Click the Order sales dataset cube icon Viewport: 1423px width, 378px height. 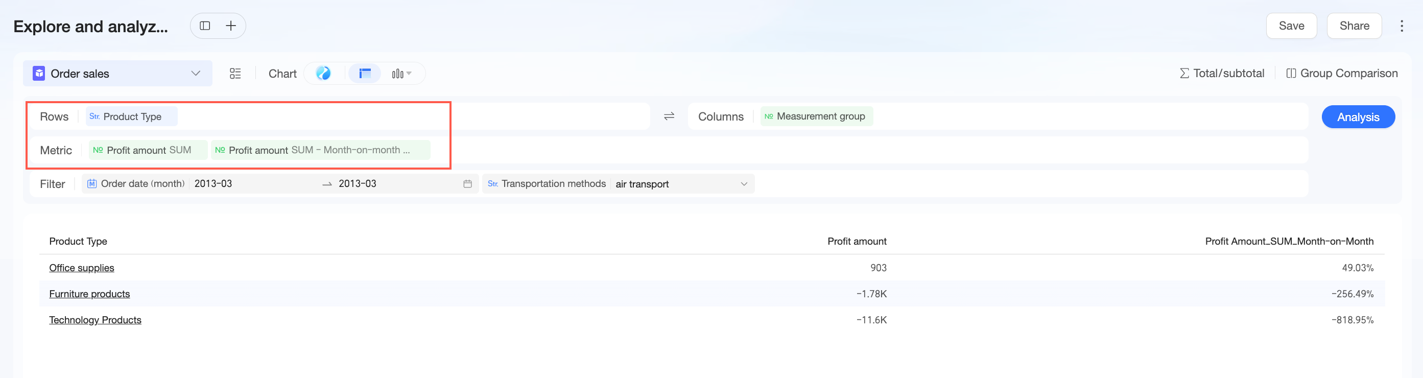click(x=39, y=74)
